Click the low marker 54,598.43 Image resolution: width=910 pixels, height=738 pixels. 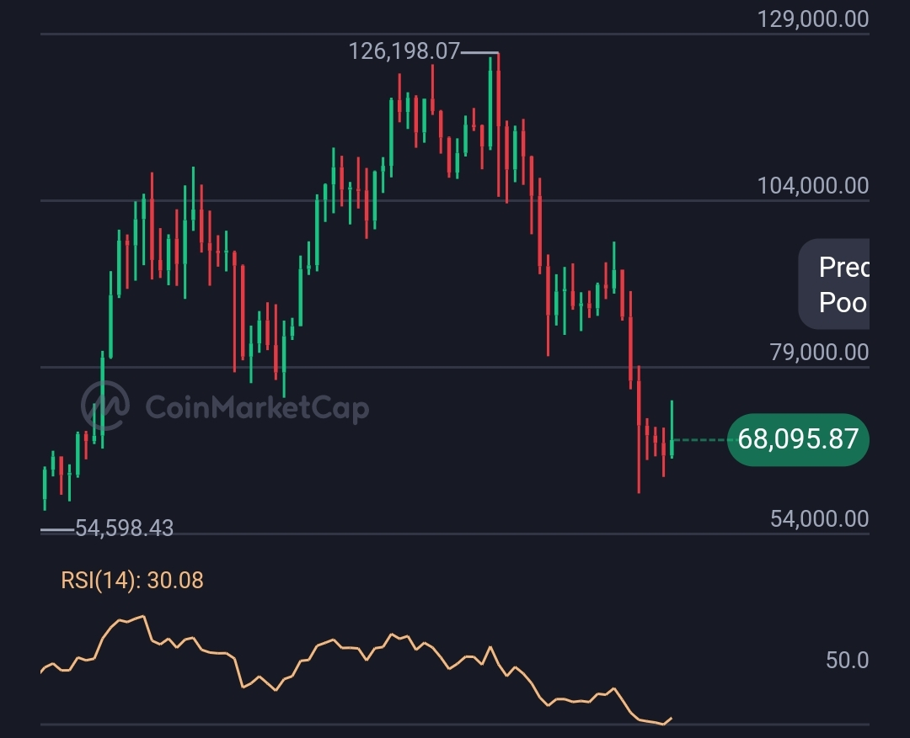click(124, 528)
